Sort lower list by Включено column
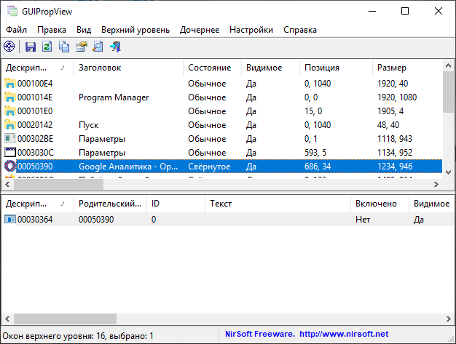Image resolution: width=456 pixels, height=344 pixels. click(380, 204)
